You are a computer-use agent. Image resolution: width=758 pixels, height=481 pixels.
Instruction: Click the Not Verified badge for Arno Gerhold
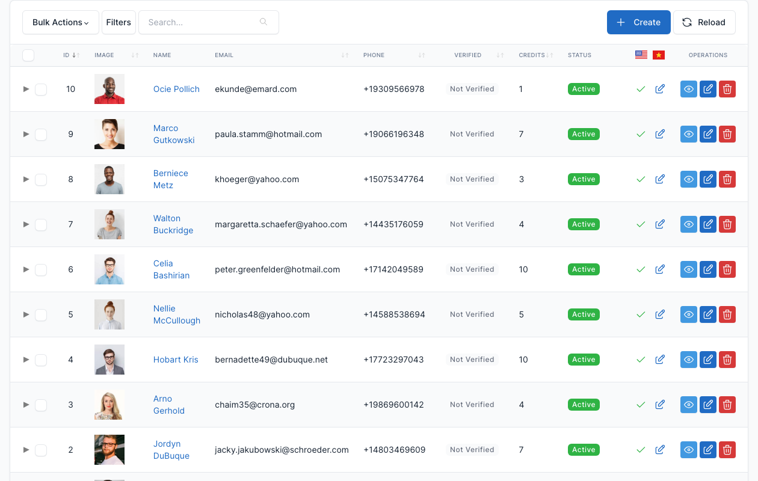[x=472, y=405]
